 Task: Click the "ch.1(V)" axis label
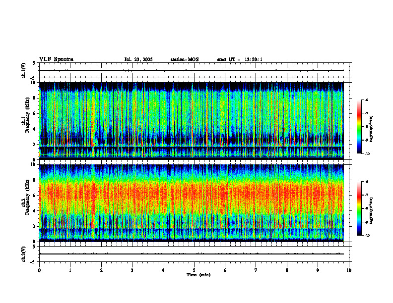23,70
